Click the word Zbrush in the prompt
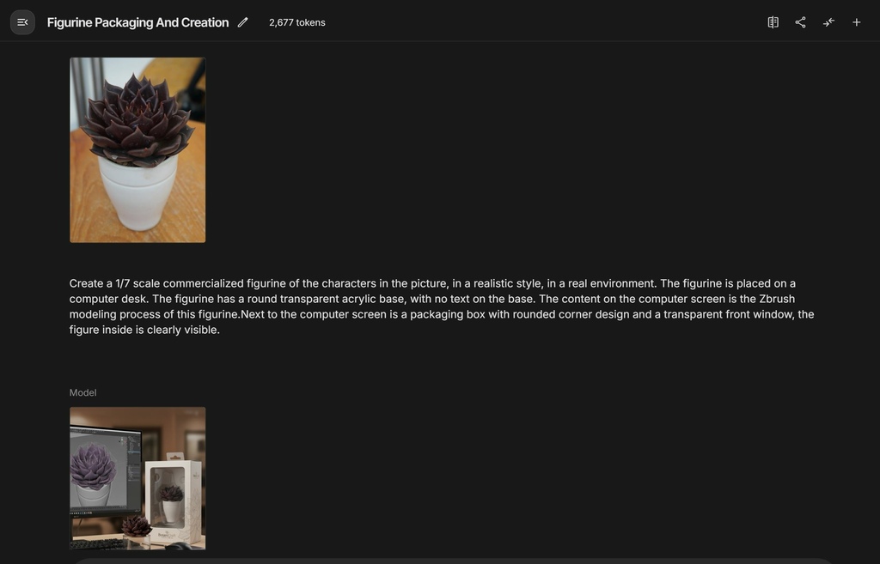Screen dimensions: 880x564 777,299
